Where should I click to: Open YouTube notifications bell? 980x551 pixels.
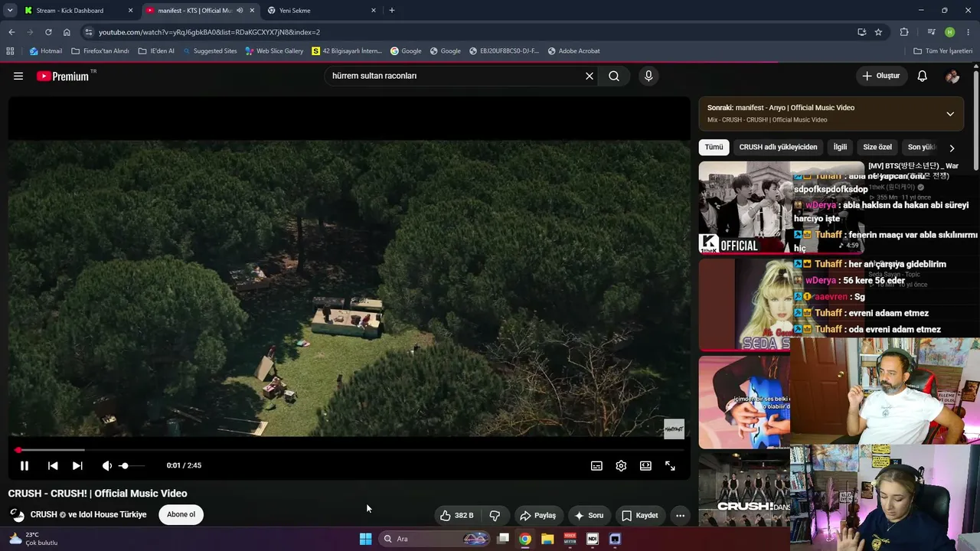click(923, 76)
